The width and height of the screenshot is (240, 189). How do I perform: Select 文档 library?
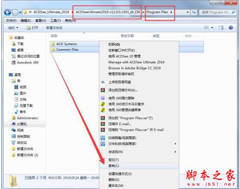coord(20,99)
